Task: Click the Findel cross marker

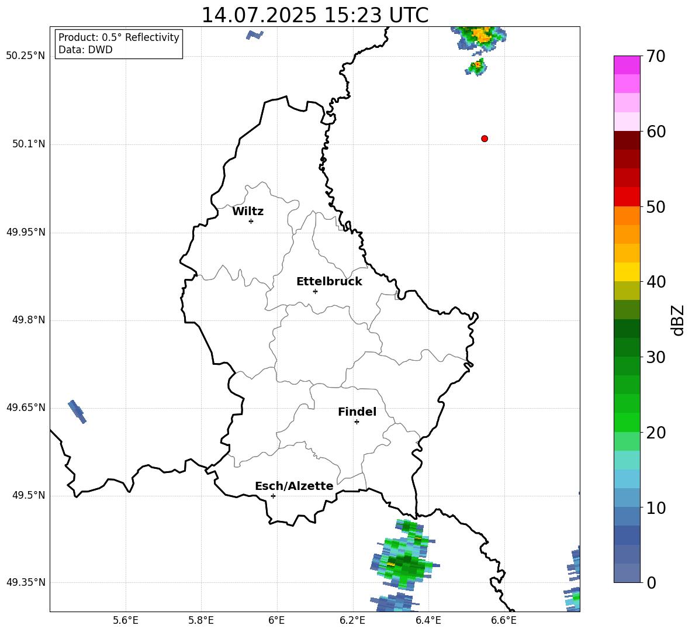Action: (357, 422)
